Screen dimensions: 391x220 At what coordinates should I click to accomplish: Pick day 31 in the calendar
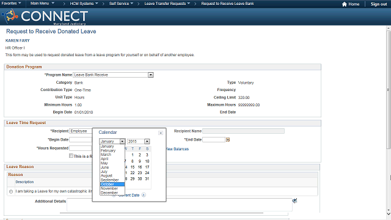[147, 179]
